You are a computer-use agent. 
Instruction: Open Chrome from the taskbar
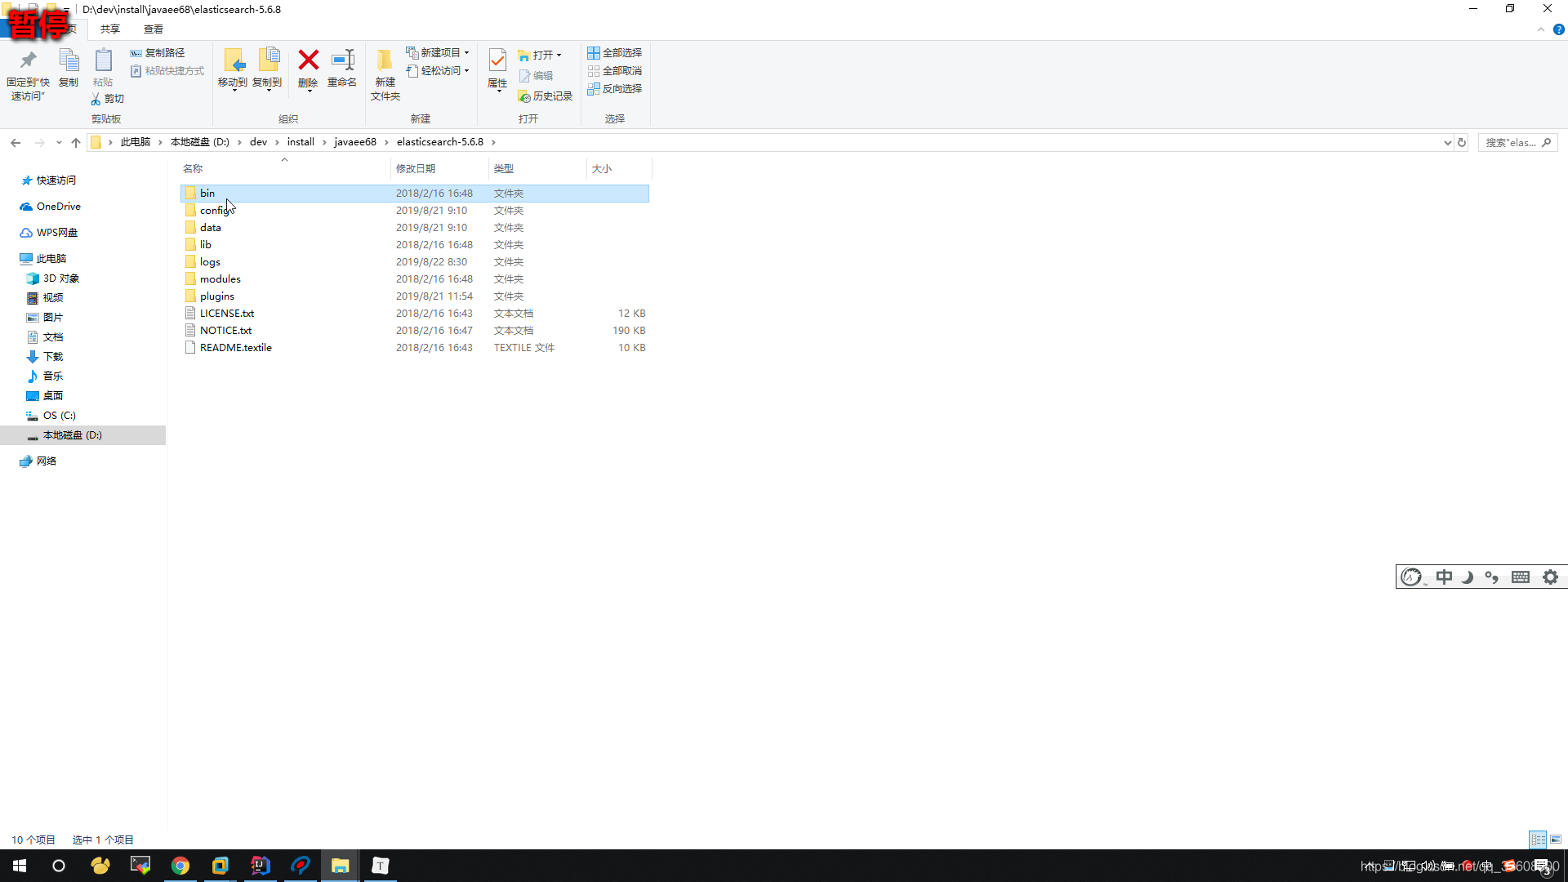(x=180, y=866)
